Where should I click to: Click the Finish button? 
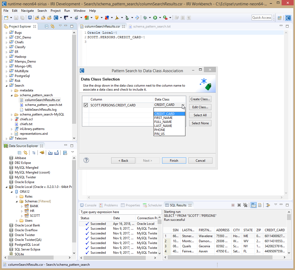tap(174, 161)
